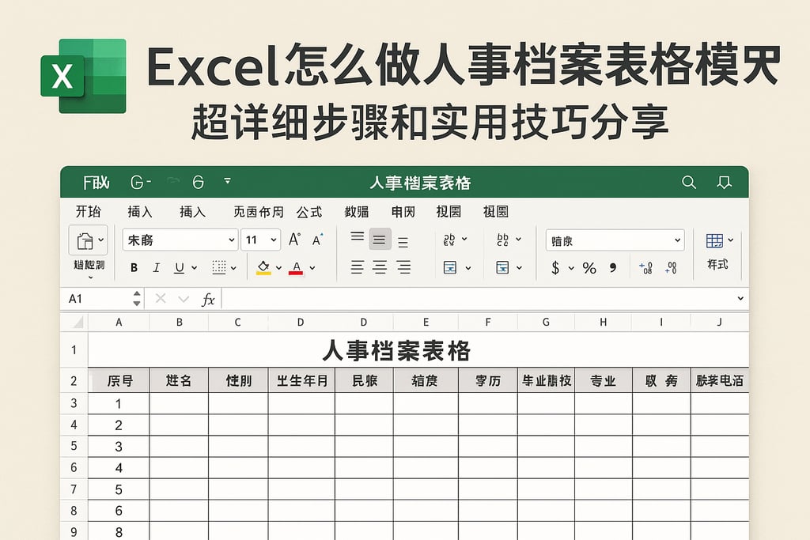Click the percent style icon

(x=589, y=269)
